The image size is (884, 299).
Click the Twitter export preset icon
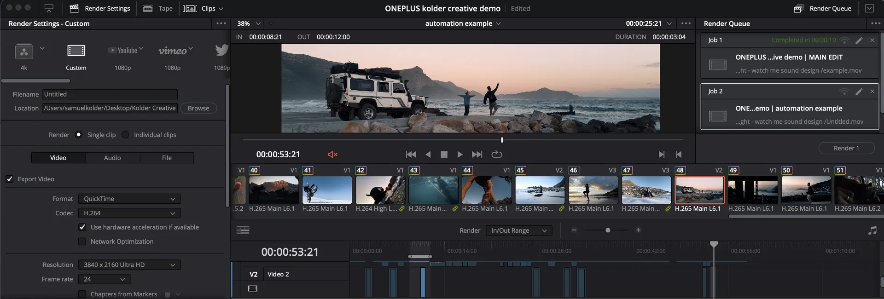coord(221,51)
